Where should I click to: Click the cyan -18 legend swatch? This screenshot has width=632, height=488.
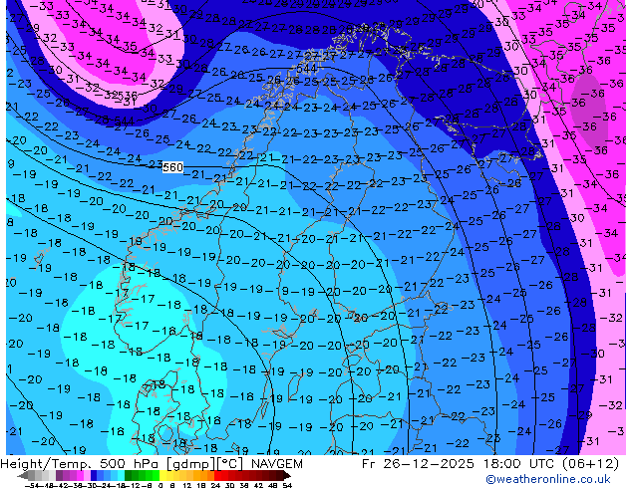click(122, 475)
